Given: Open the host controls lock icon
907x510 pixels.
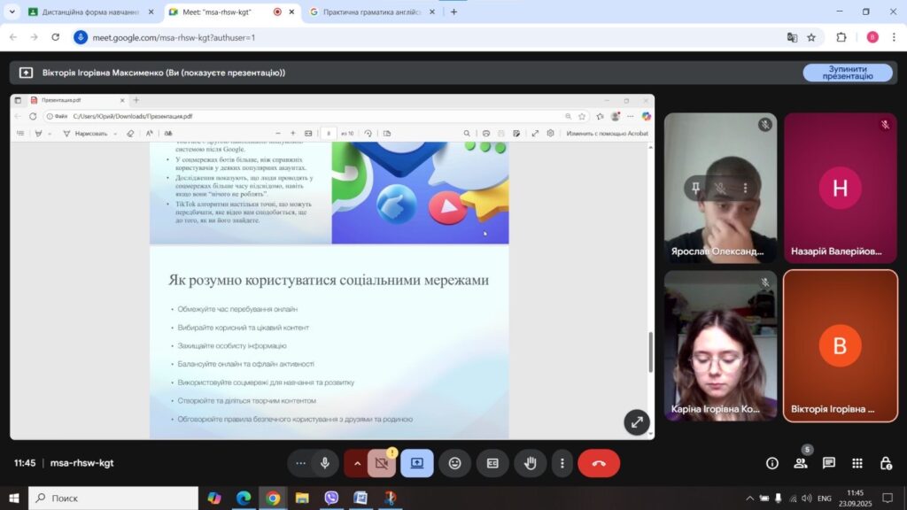Looking at the screenshot, I should [x=886, y=463].
